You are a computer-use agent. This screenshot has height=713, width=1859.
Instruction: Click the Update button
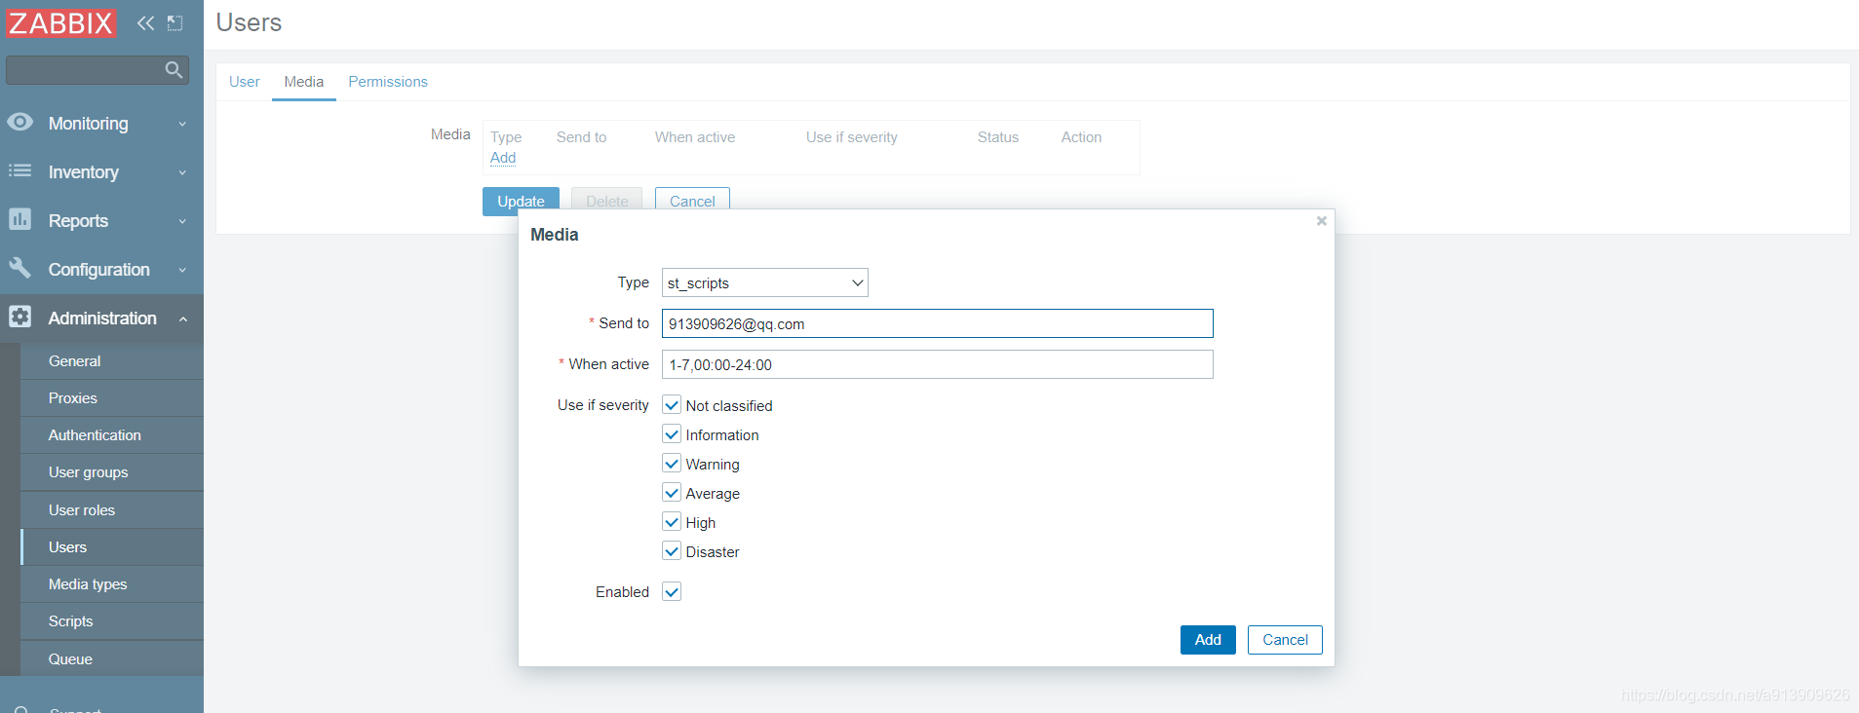(521, 200)
